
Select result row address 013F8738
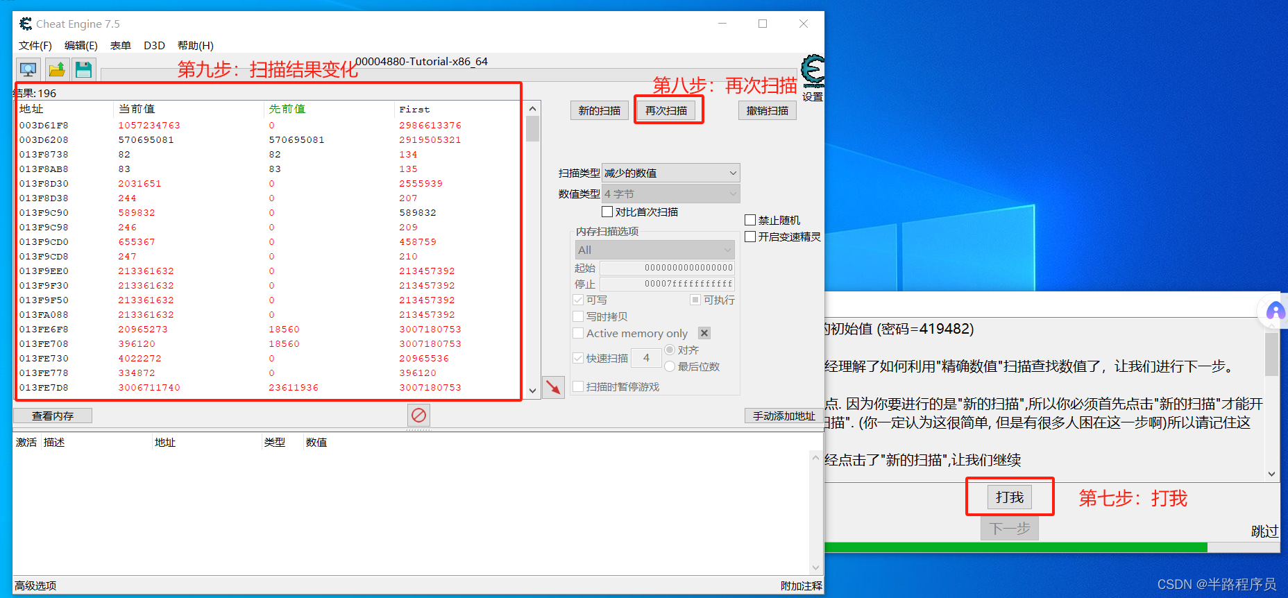pos(269,155)
